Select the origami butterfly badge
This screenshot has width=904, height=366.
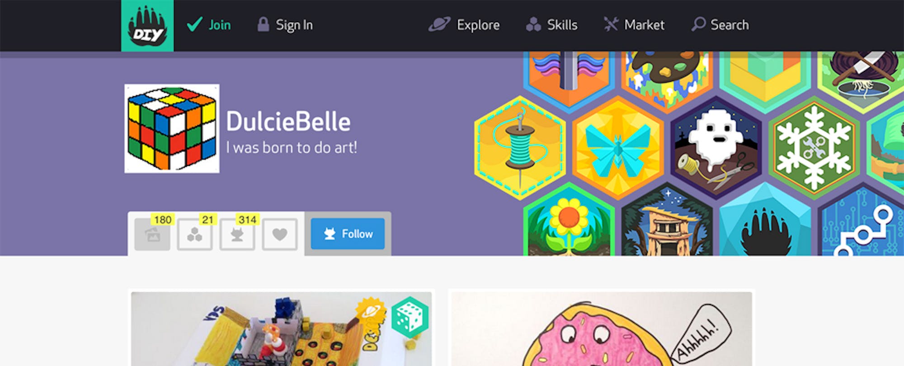coord(618,148)
